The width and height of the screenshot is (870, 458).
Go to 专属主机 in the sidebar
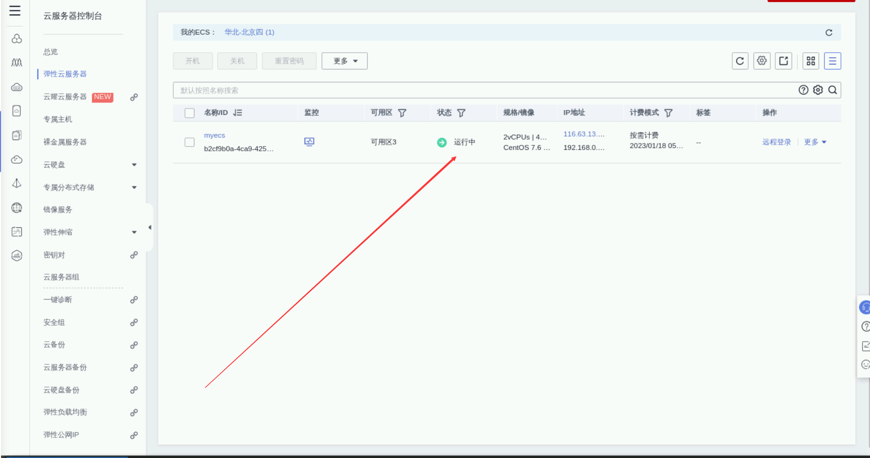point(58,119)
